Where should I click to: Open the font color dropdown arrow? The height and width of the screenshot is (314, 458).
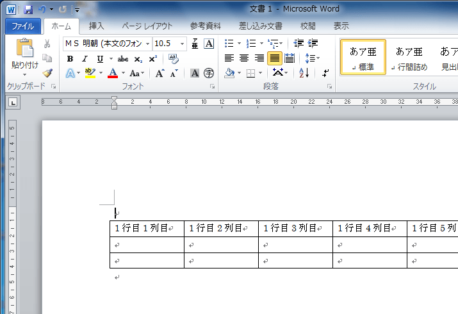123,73
